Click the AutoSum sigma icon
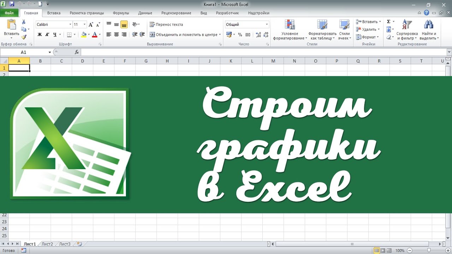This screenshot has height=254, width=452. click(389, 22)
